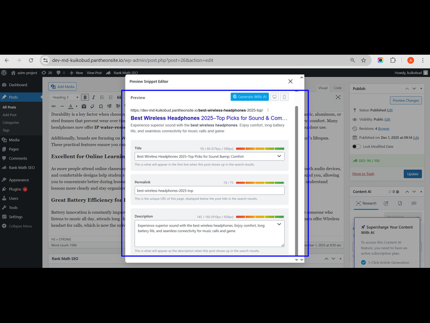The width and height of the screenshot is (430, 323).
Task: Click the browser back arrow
Action: (x=7, y=60)
